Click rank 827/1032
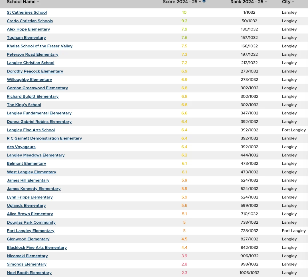 click(x=250, y=239)
